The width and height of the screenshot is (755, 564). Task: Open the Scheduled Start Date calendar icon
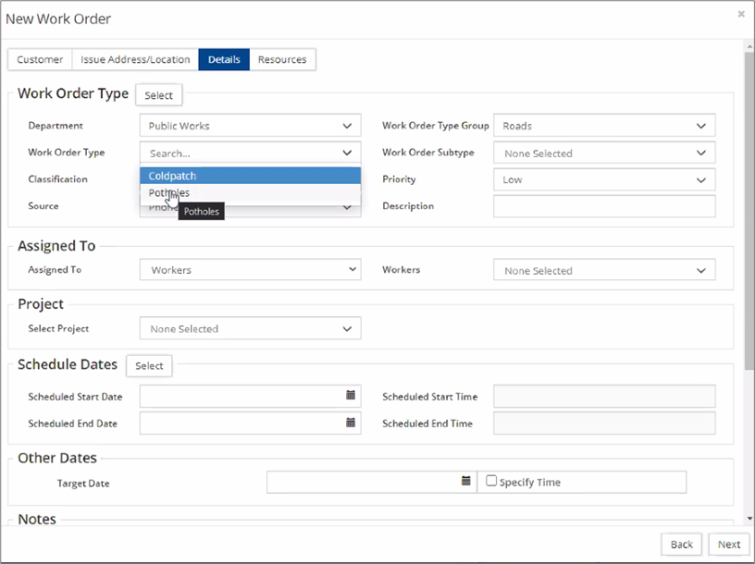click(x=351, y=396)
